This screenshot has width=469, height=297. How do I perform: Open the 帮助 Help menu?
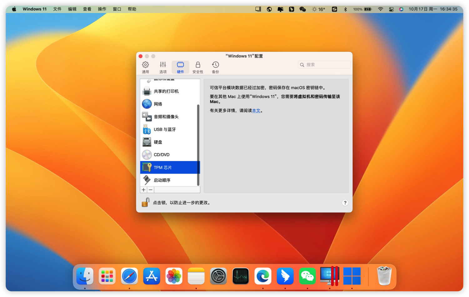click(x=132, y=9)
